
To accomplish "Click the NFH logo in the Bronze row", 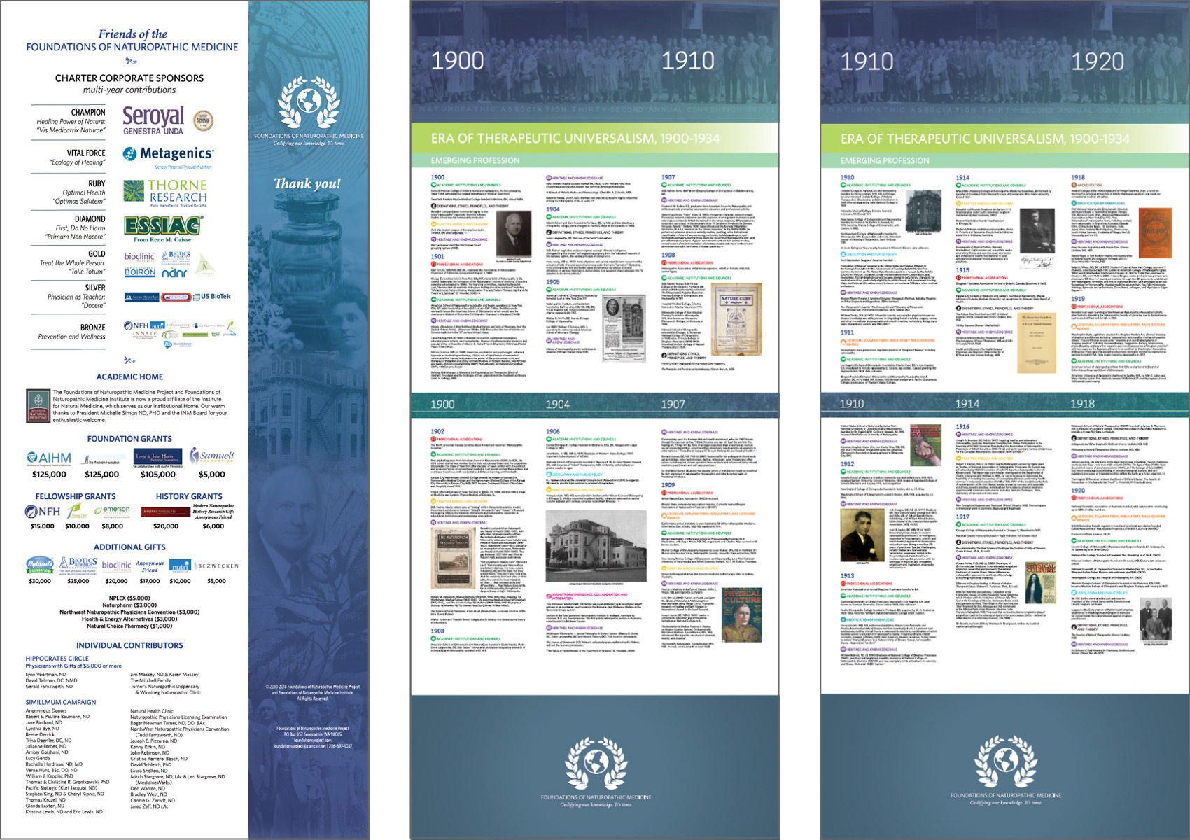I will (136, 326).
